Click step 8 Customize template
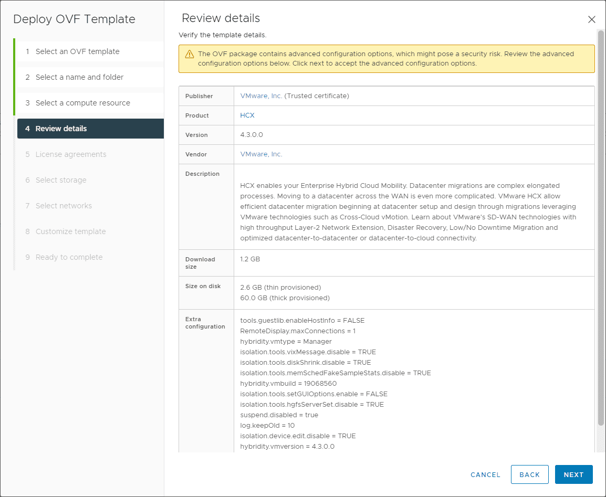The height and width of the screenshot is (497, 606). click(x=70, y=231)
